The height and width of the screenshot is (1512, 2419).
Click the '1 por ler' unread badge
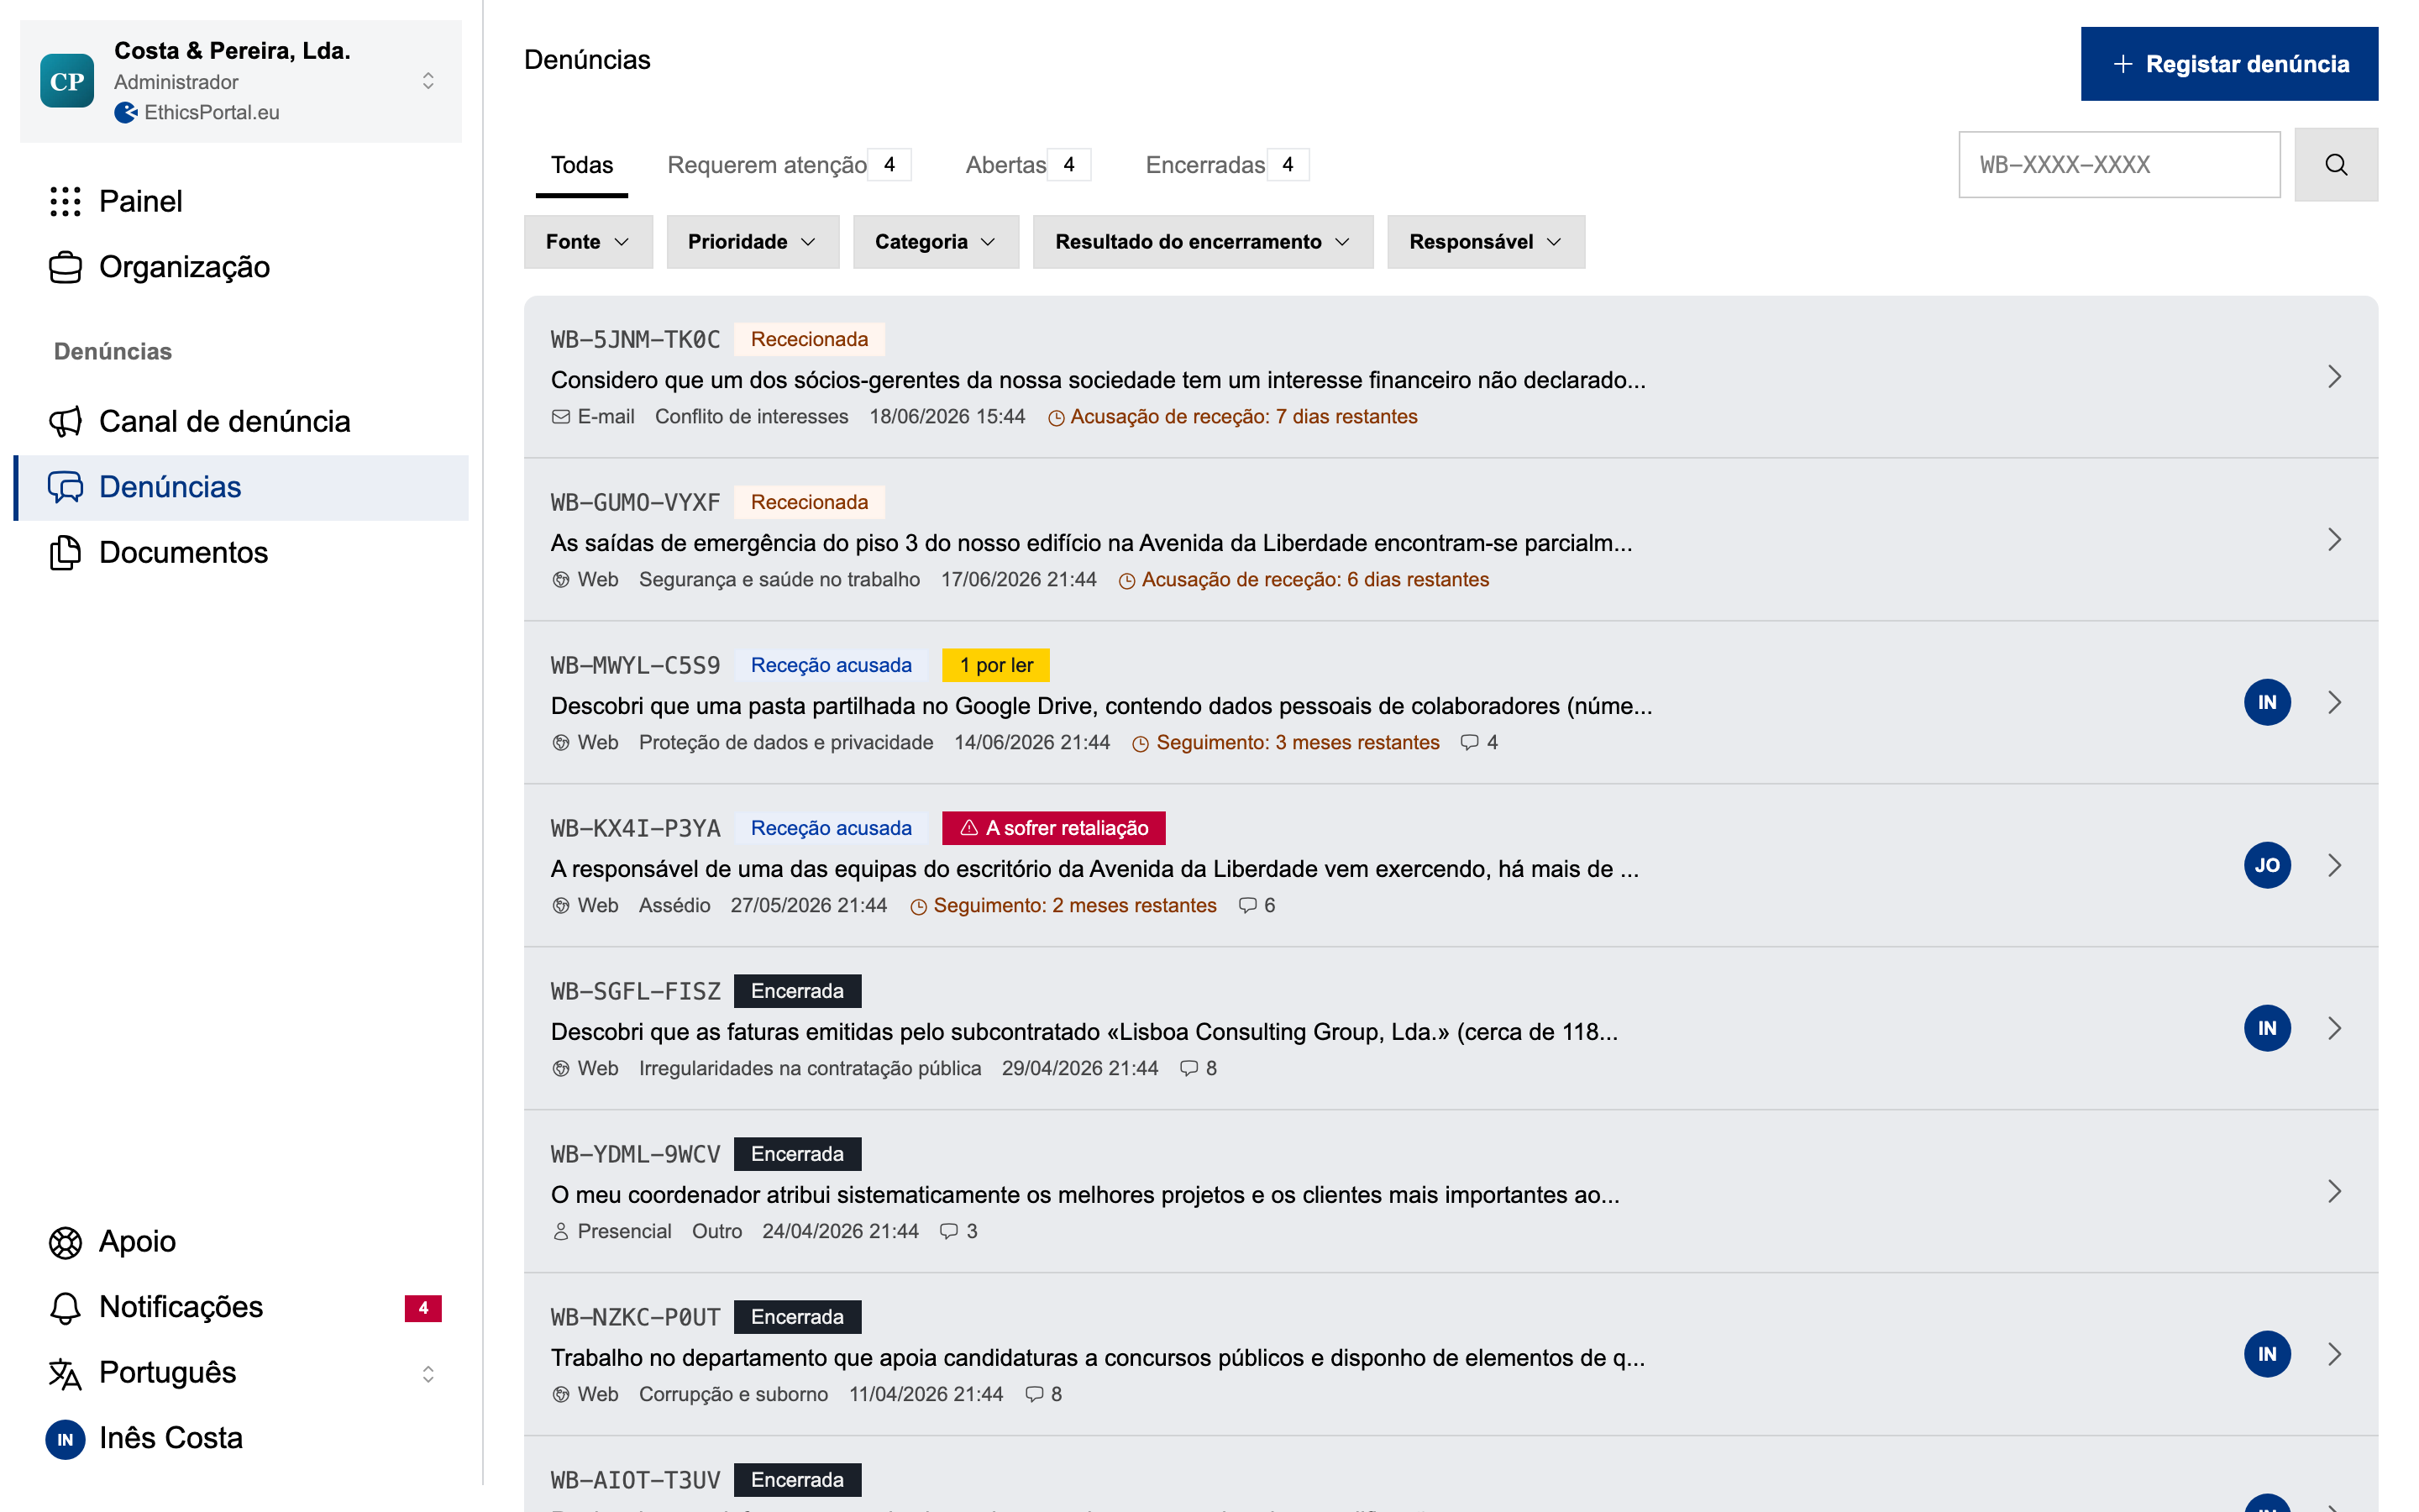coord(995,665)
